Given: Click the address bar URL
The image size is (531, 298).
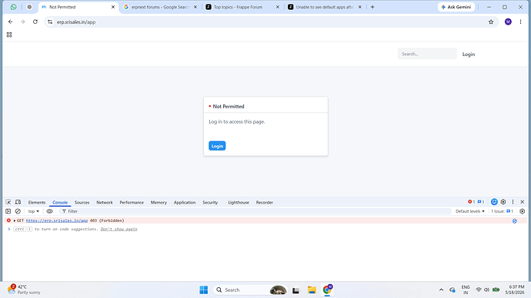Looking at the screenshot, I should (76, 22).
